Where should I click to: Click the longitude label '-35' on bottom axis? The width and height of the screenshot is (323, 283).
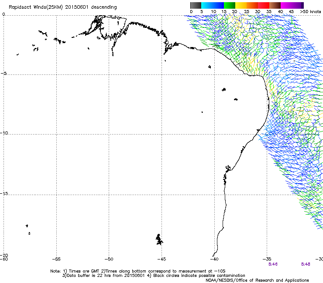coord(267,259)
